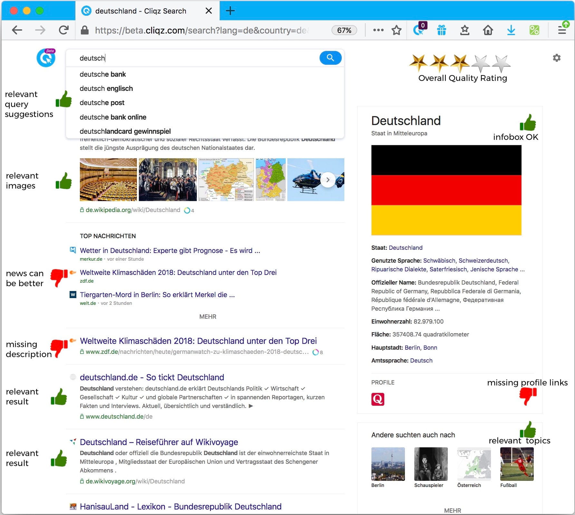Open the downloads arrow
The width and height of the screenshot is (575, 515).
coord(511,30)
